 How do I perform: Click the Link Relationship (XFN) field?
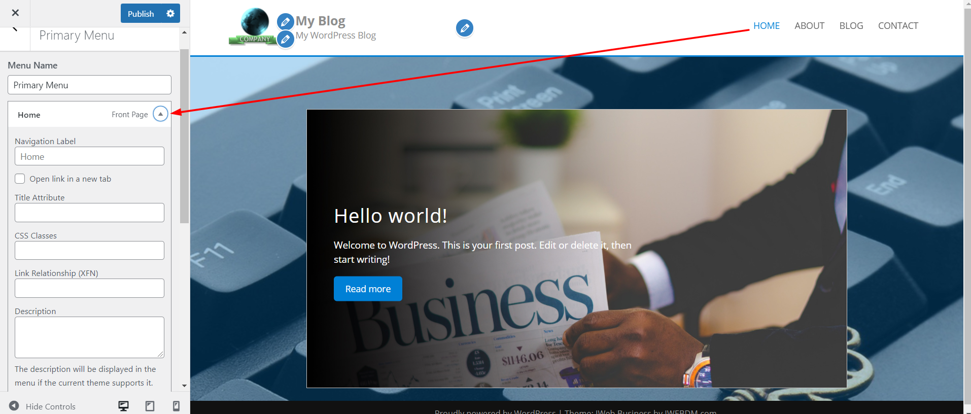click(89, 288)
